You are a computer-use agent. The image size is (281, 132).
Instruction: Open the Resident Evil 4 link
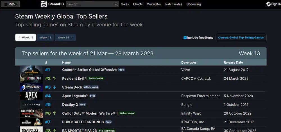pyautogui.click(x=74, y=78)
